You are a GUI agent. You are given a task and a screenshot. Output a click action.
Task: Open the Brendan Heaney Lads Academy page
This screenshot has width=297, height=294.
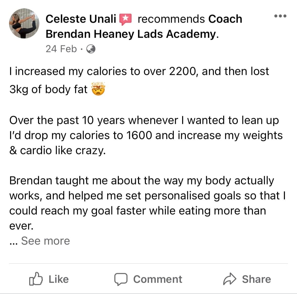coord(131,34)
